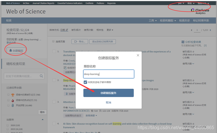Open the 检索和跟踪 menu
The height and width of the screenshot is (133, 217).
point(168,20)
